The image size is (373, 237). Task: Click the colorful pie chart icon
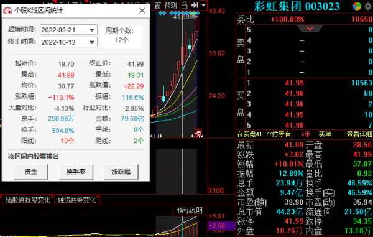[357, 6]
